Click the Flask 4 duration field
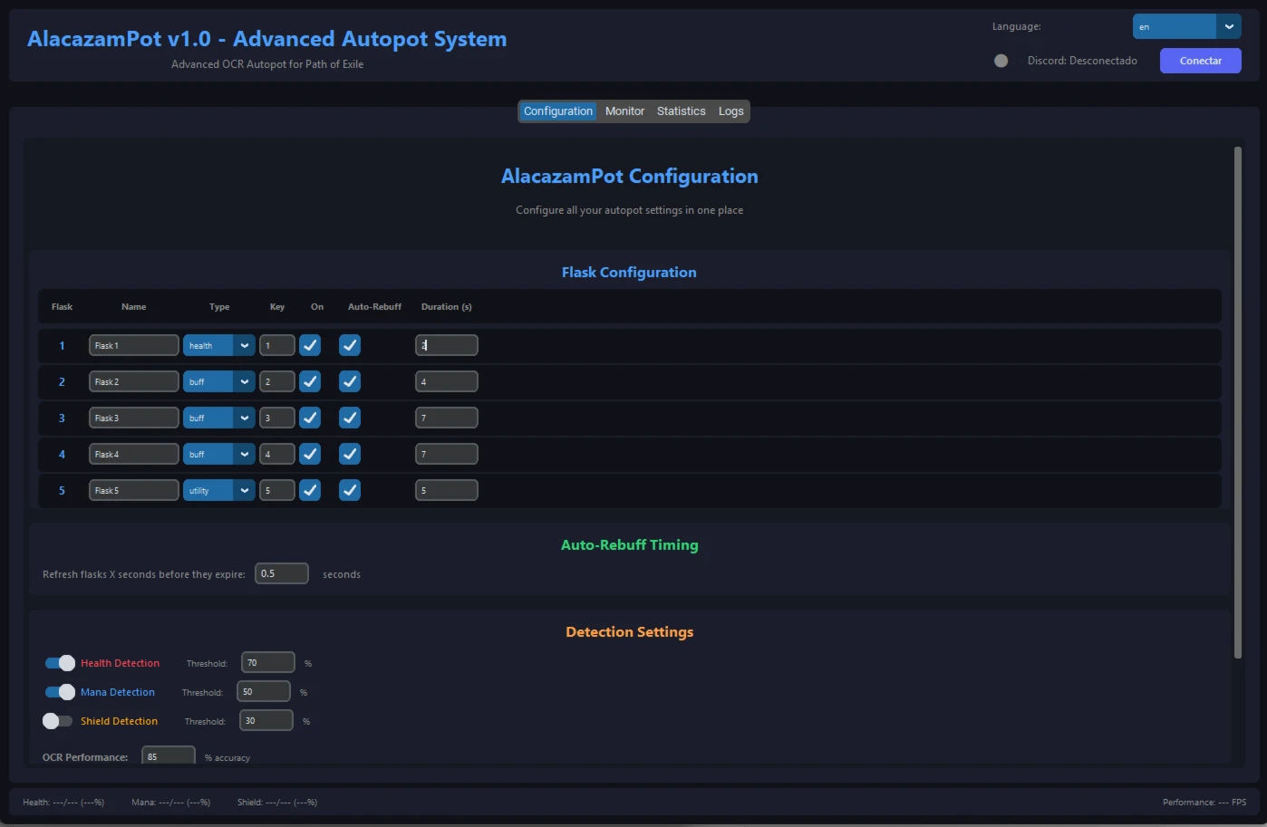Viewport: 1267px width, 827px height. pos(447,454)
